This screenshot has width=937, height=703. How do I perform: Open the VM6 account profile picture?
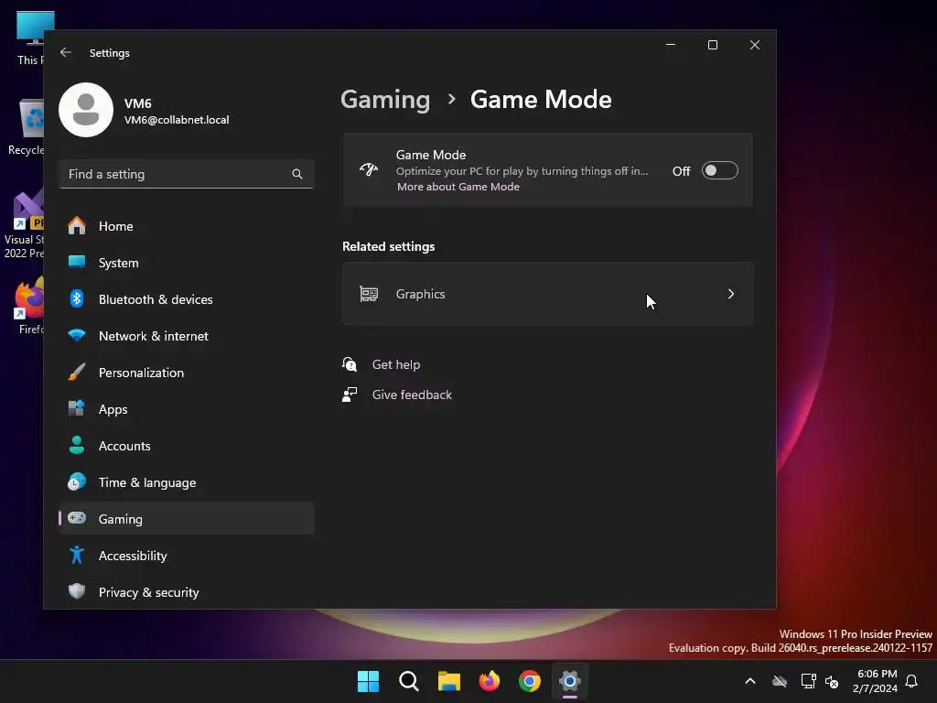tap(86, 110)
